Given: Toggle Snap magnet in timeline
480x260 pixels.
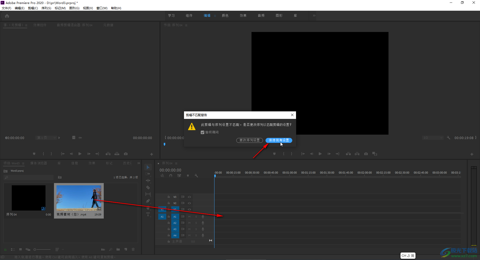Looking at the screenshot, I should tap(171, 176).
